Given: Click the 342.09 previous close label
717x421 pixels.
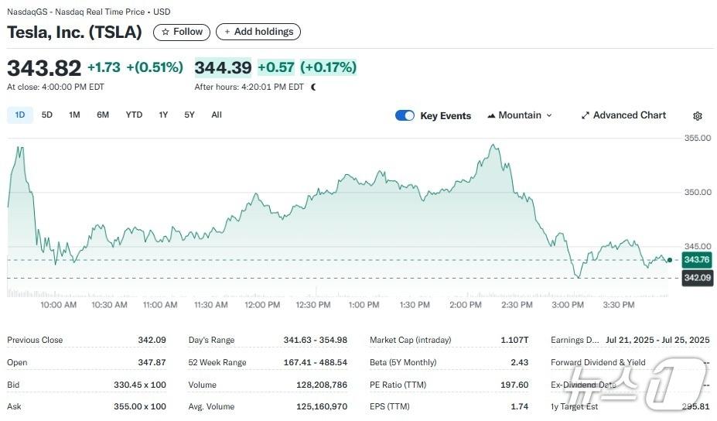Looking at the screenshot, I should pyautogui.click(x=697, y=278).
